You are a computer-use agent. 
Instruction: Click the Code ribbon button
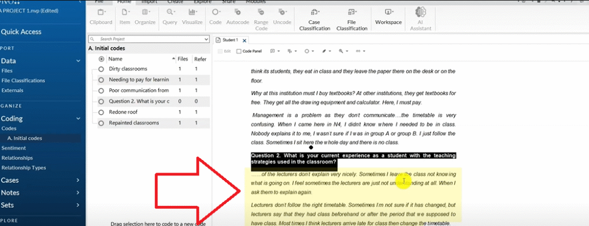click(x=215, y=17)
